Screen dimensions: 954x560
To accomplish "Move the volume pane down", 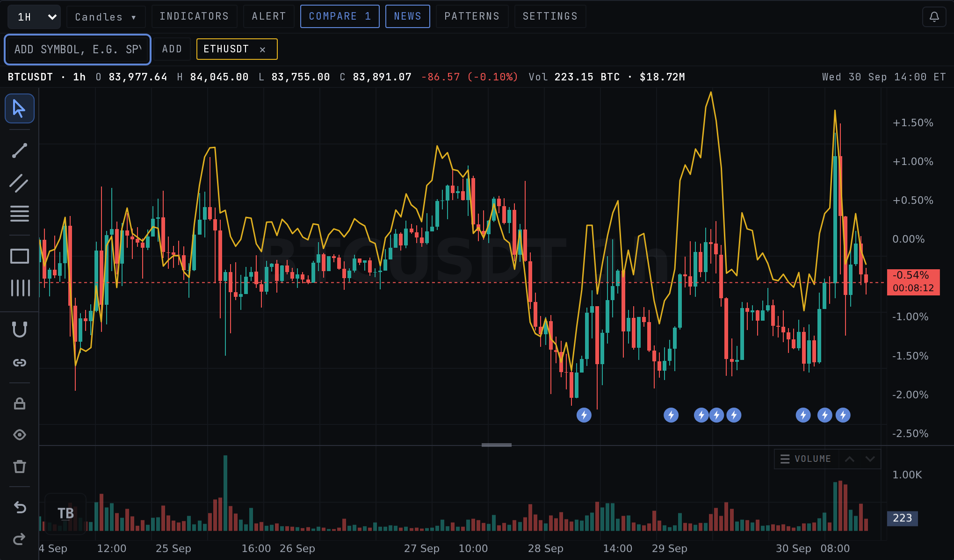I will pyautogui.click(x=870, y=459).
